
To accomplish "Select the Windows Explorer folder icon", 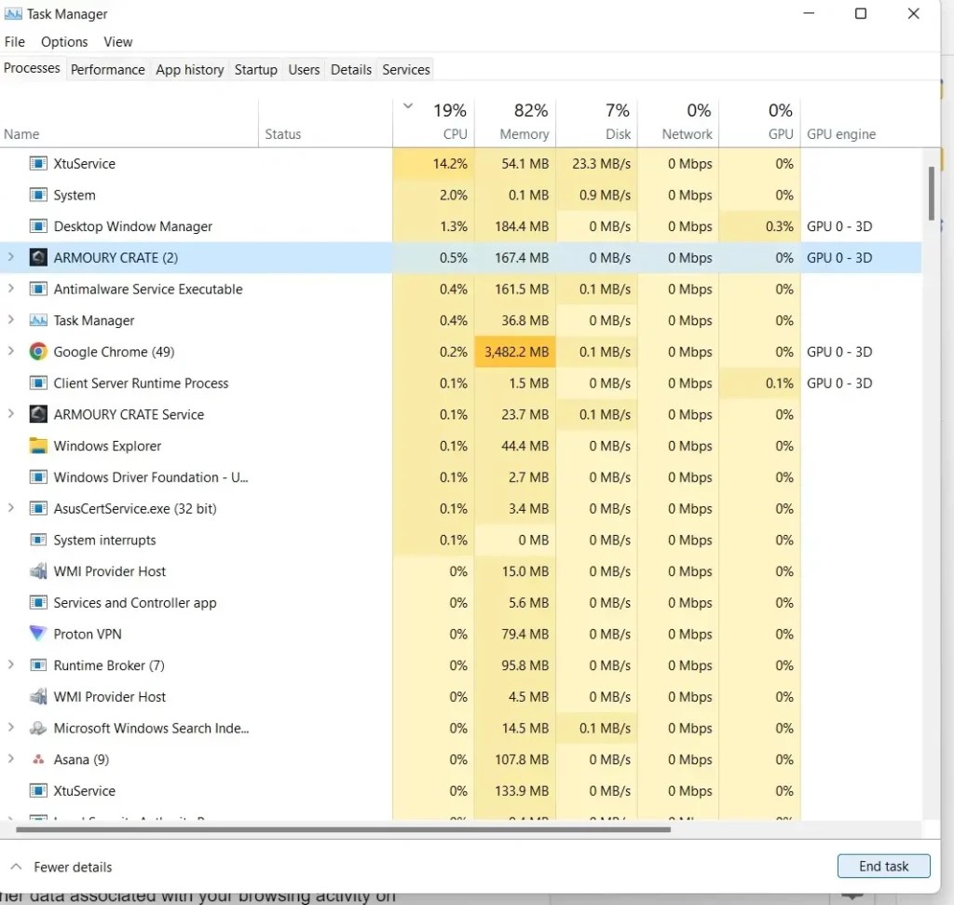I will (x=37, y=446).
